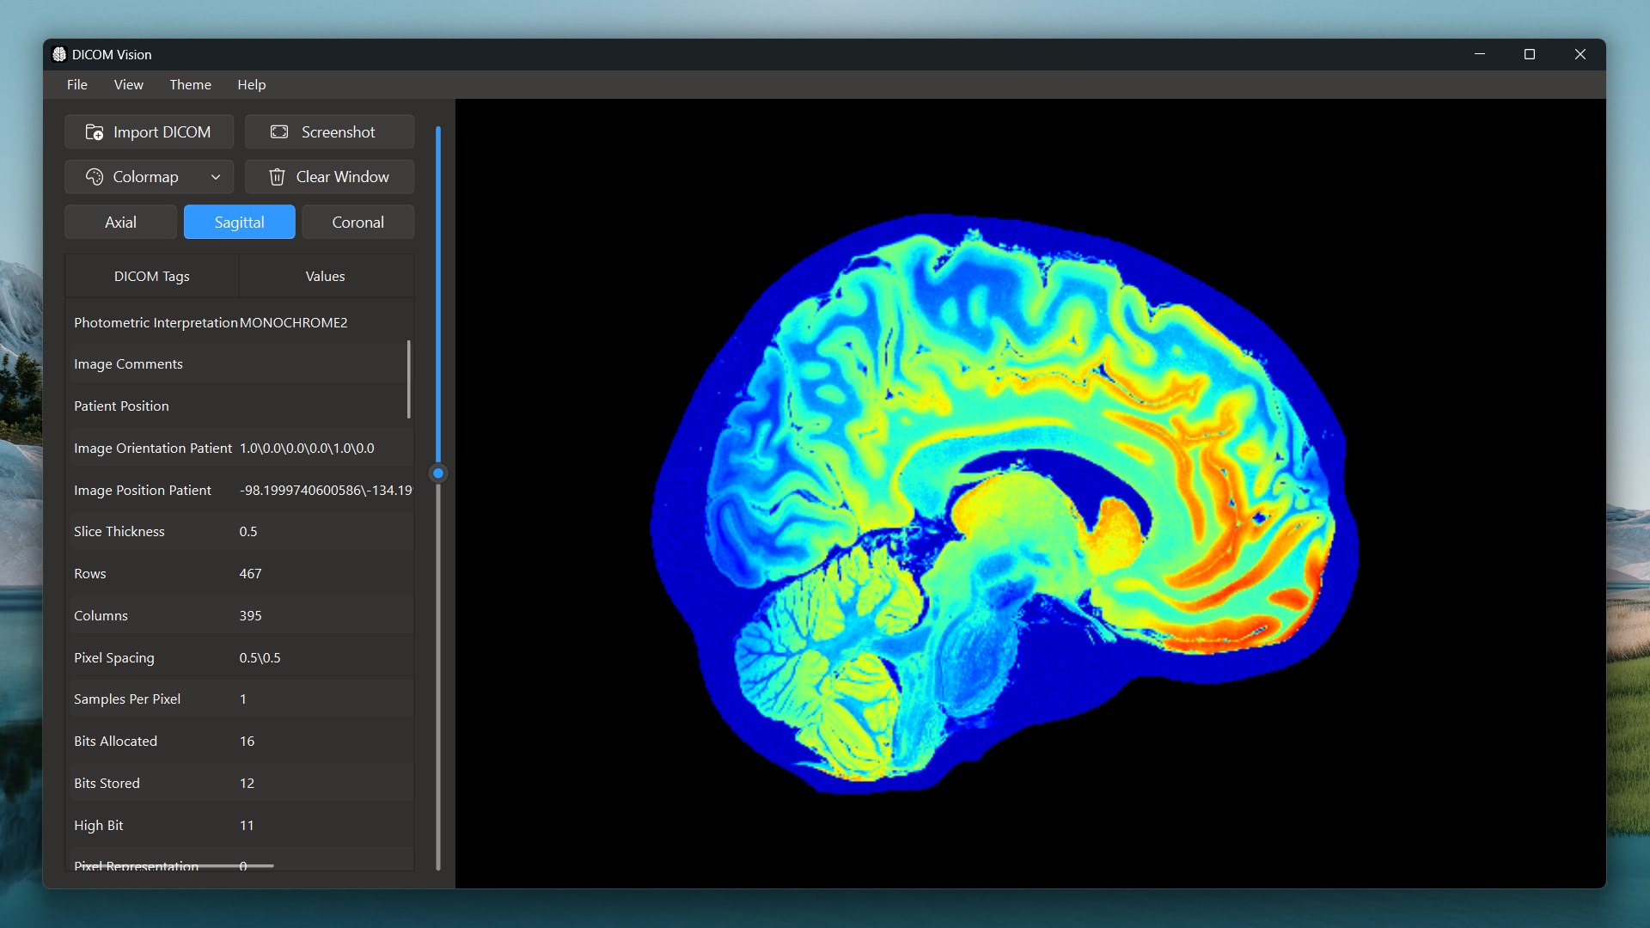This screenshot has height=928, width=1650.
Task: Click the blue slice slider handle
Action: point(438,473)
